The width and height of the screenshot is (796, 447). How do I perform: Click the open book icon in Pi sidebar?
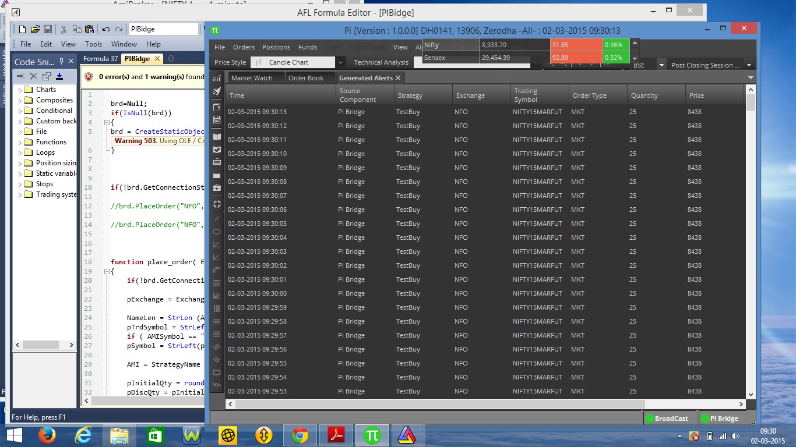pyautogui.click(x=217, y=136)
